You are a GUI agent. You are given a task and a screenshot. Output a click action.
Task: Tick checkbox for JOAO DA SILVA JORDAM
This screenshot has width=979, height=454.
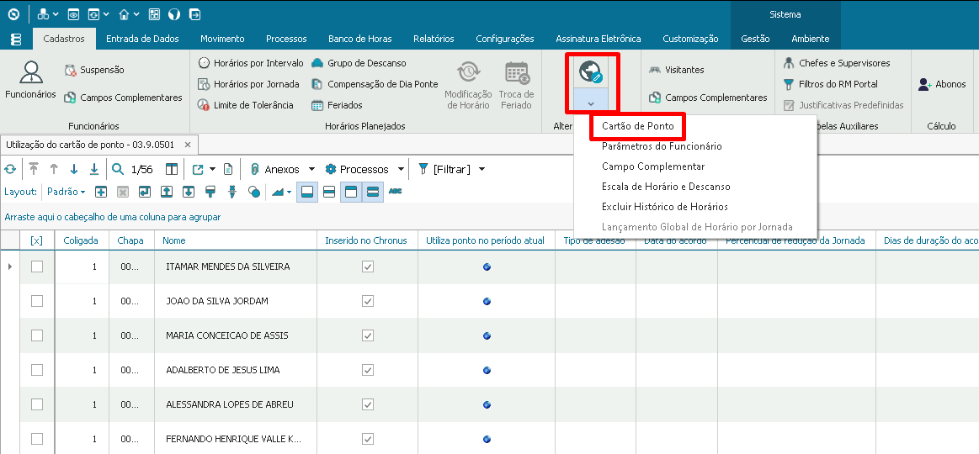coord(37,301)
